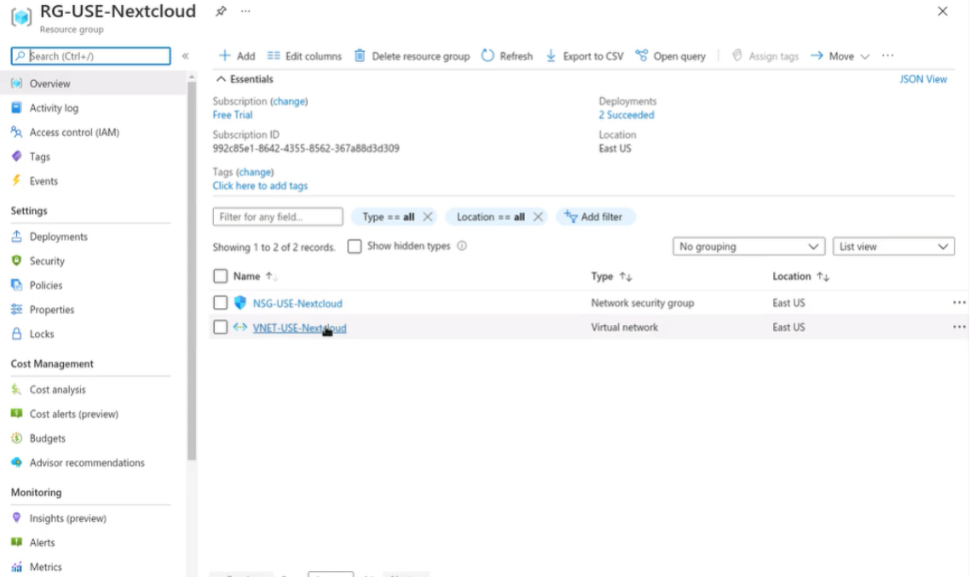Collapse the left navigation menu

pos(185,56)
